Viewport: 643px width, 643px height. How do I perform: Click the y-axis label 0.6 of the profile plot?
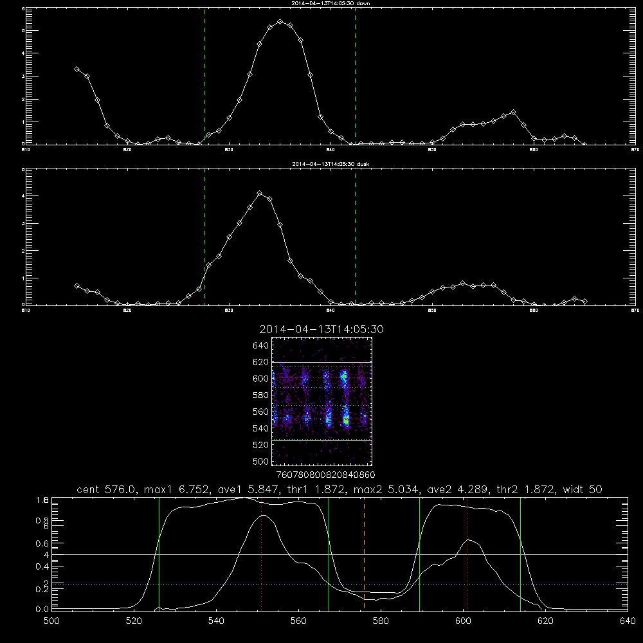click(42, 544)
